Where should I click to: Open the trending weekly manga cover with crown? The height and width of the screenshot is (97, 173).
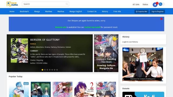pyautogui.click(x=106, y=53)
